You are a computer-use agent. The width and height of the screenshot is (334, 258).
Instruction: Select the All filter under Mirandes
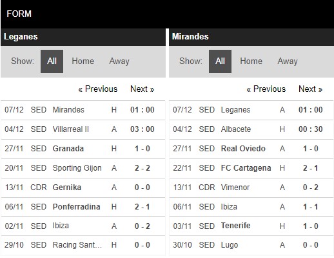point(220,61)
